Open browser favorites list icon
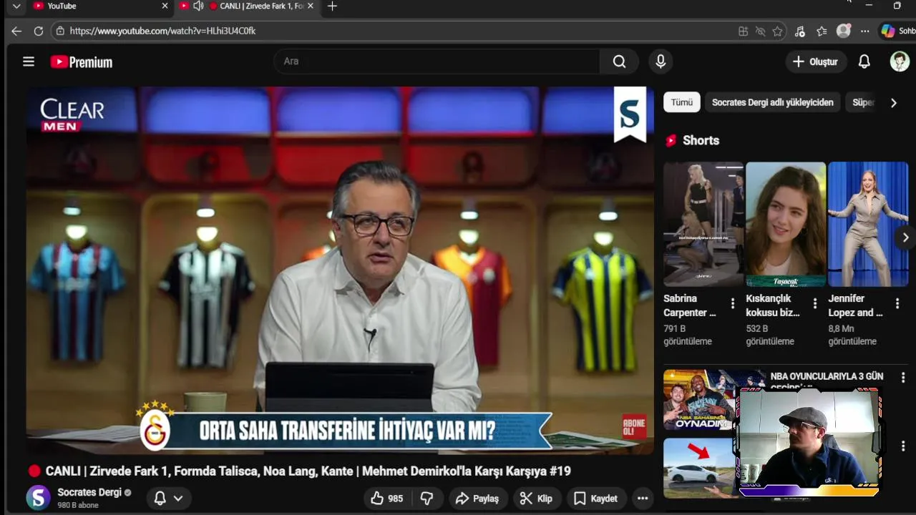Screen dimensions: 916x515 (x=822, y=31)
